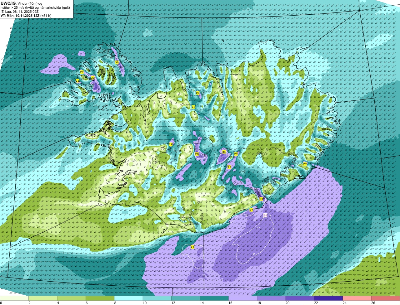
Task: Select the white-boxed 25 contour label over sea
Action: [265, 215]
